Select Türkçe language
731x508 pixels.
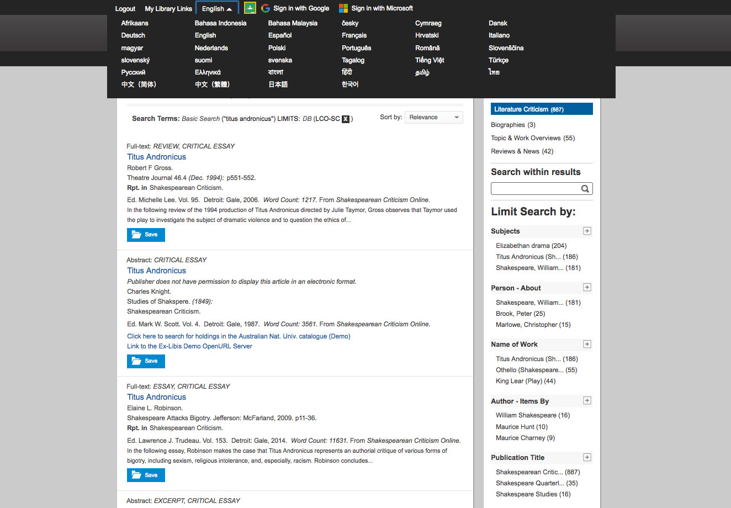coord(499,60)
